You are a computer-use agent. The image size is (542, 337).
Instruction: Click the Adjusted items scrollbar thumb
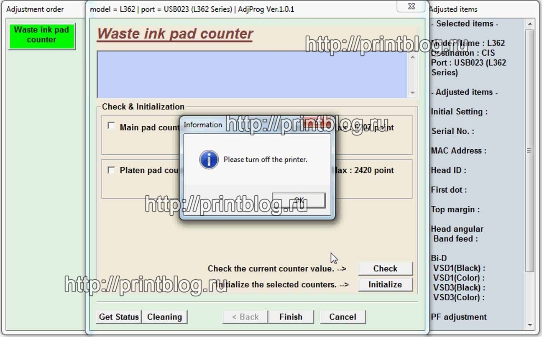point(529,151)
